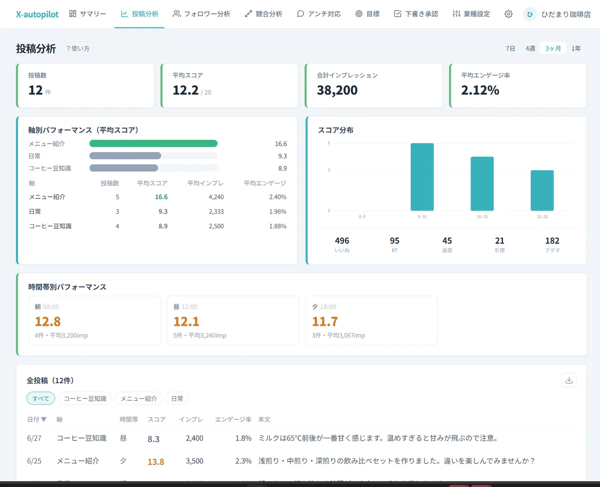600x487 pixels.
Task: Select the 7日 period option
Action: [510, 49]
